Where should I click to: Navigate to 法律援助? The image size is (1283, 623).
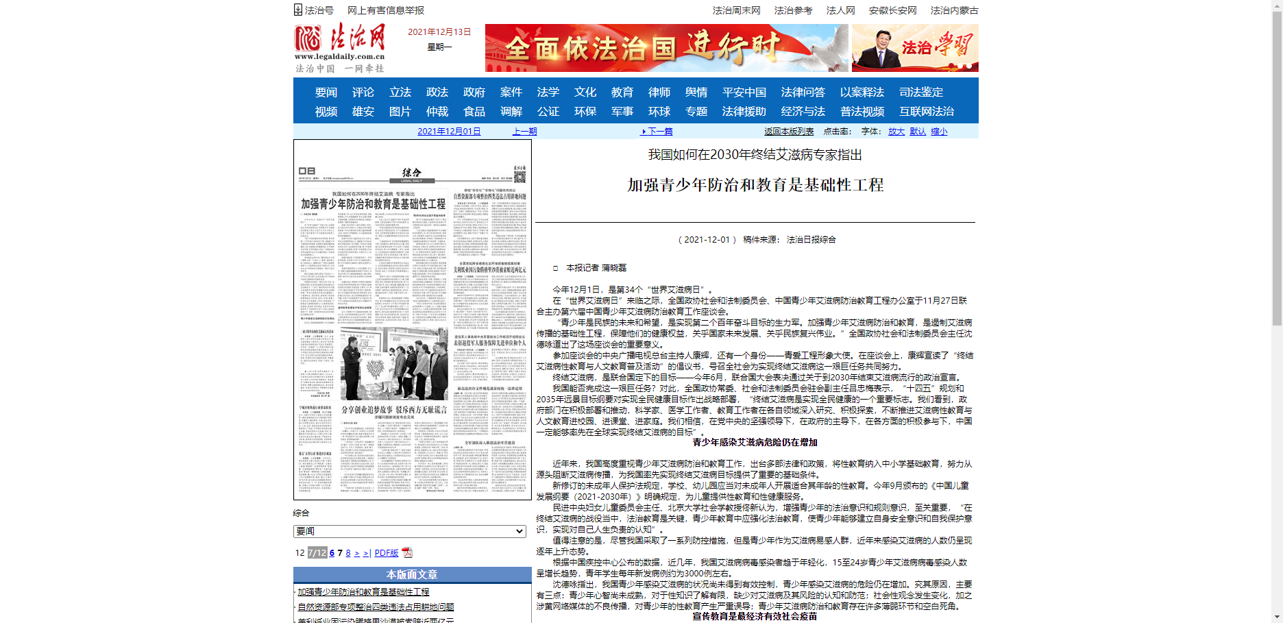(x=744, y=111)
